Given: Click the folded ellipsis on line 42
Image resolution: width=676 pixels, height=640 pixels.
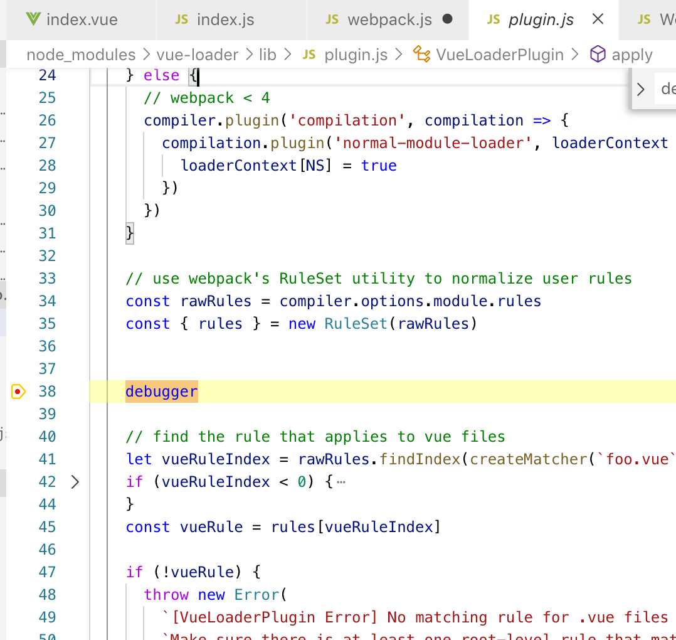Looking at the screenshot, I should pos(341,482).
